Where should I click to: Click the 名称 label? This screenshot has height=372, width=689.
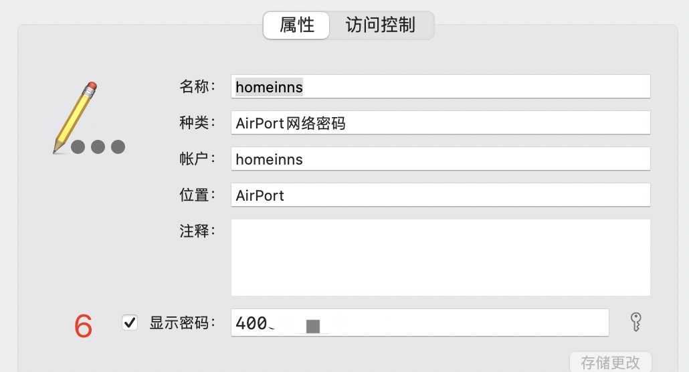pyautogui.click(x=197, y=86)
